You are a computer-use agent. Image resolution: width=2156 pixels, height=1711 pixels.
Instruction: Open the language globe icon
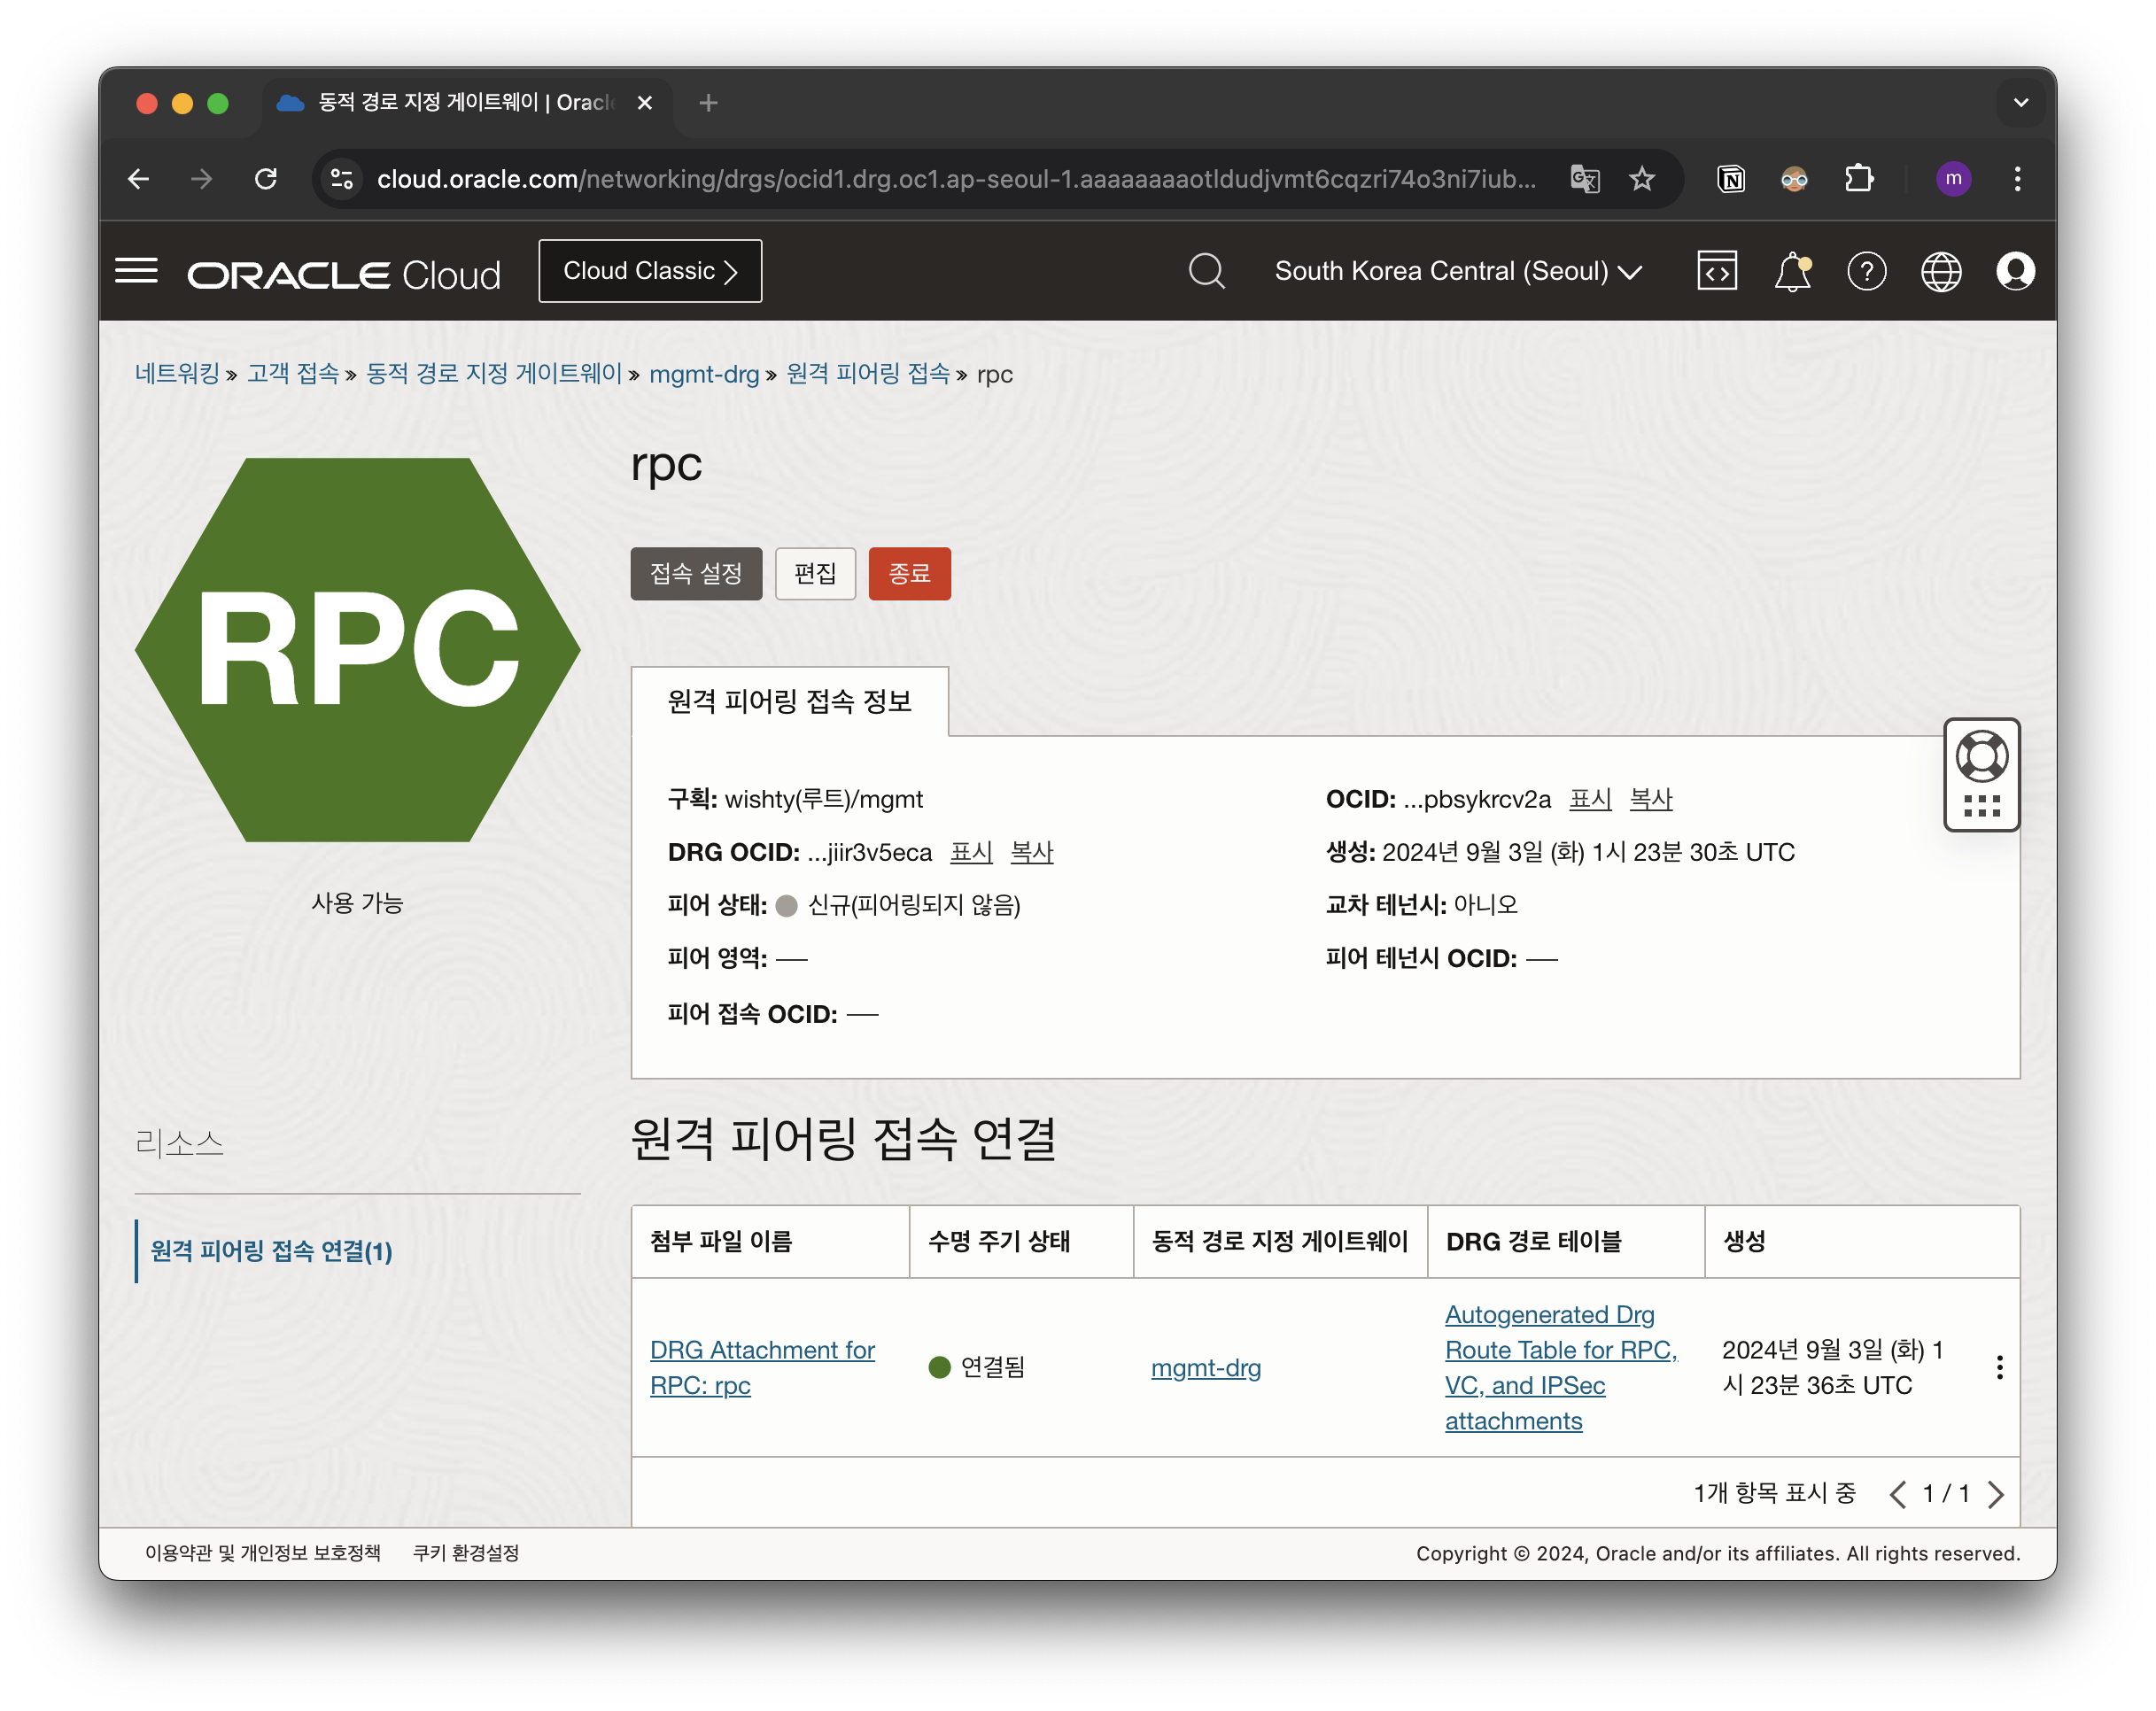(1940, 271)
